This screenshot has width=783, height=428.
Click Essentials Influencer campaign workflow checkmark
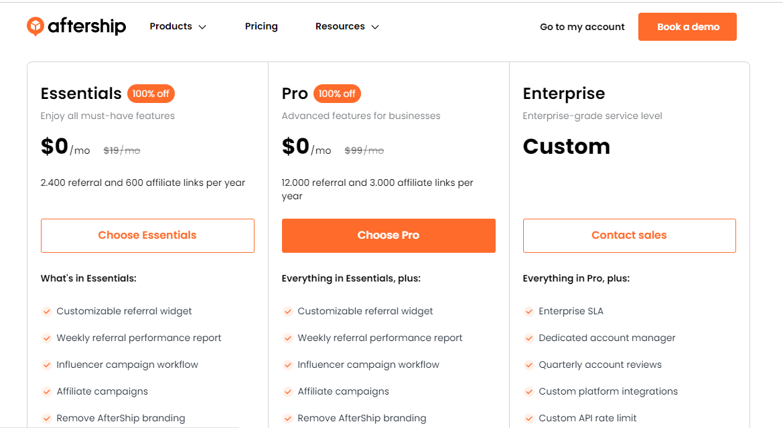(47, 364)
